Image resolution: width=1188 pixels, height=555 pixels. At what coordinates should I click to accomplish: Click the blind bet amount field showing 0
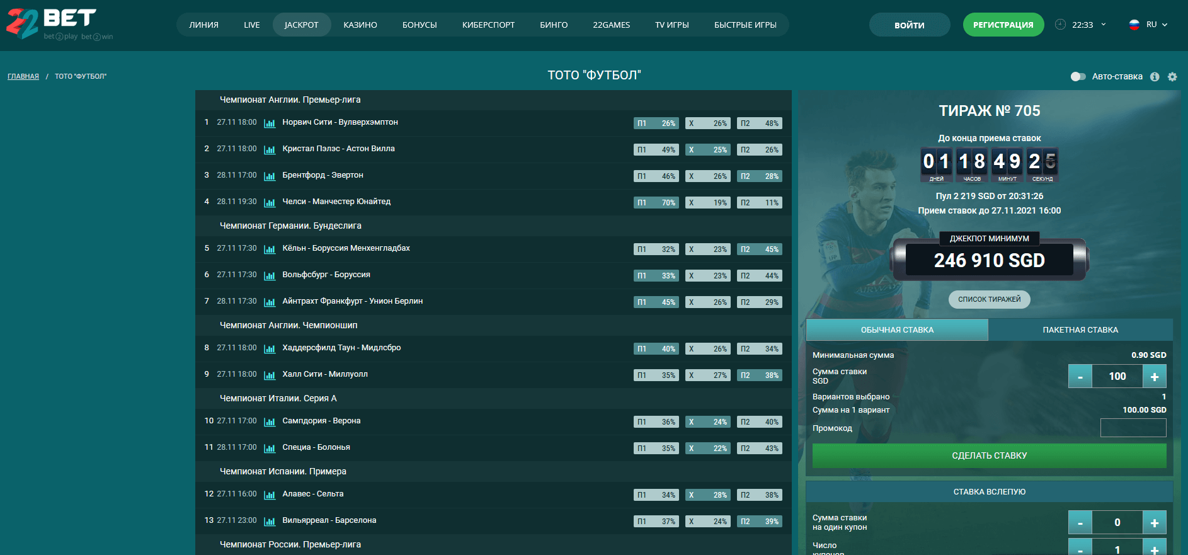tap(1117, 523)
